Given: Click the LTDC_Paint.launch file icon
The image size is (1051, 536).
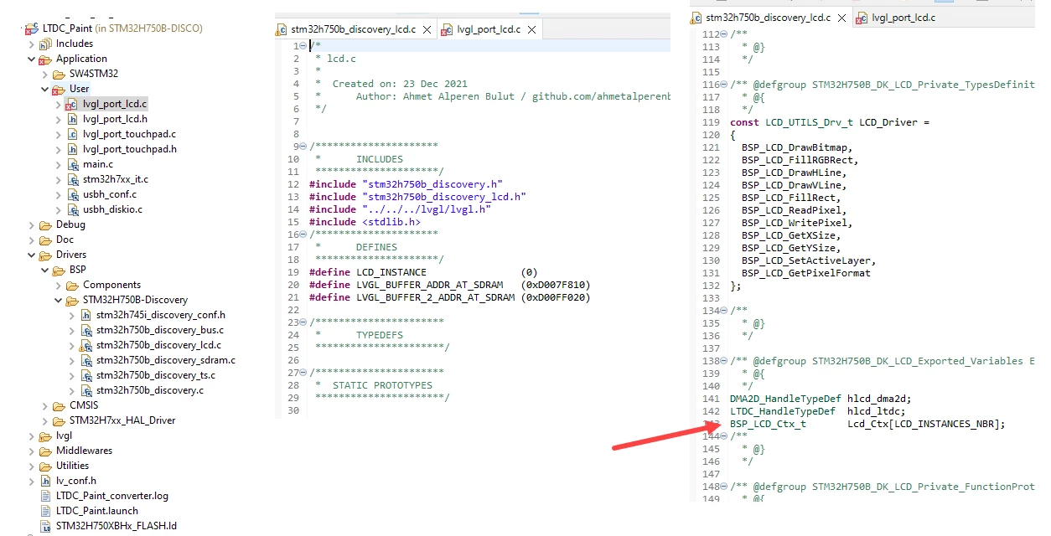Looking at the screenshot, I should point(45,511).
